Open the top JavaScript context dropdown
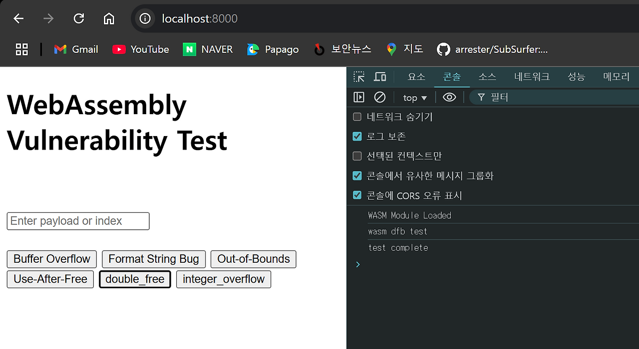This screenshot has width=639, height=349. 415,98
